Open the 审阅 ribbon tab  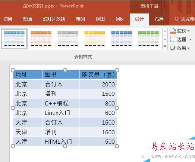tap(81, 19)
